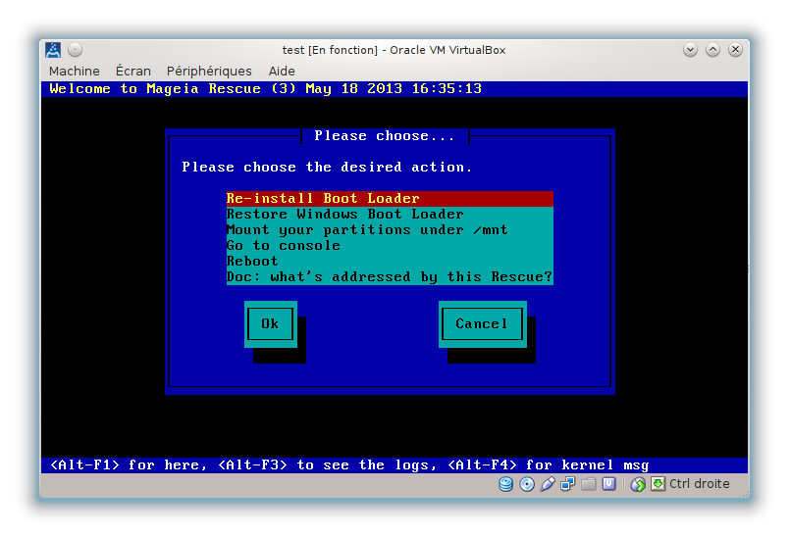Click the Alt-F1 help line at the bottom
Viewport: 789px width, 537px height.
[x=349, y=465]
